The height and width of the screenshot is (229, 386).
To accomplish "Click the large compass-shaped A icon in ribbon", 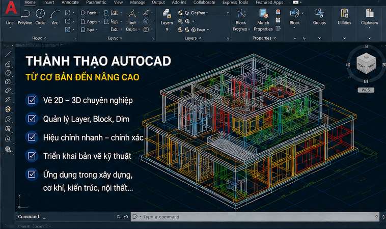I will tap(132, 14).
